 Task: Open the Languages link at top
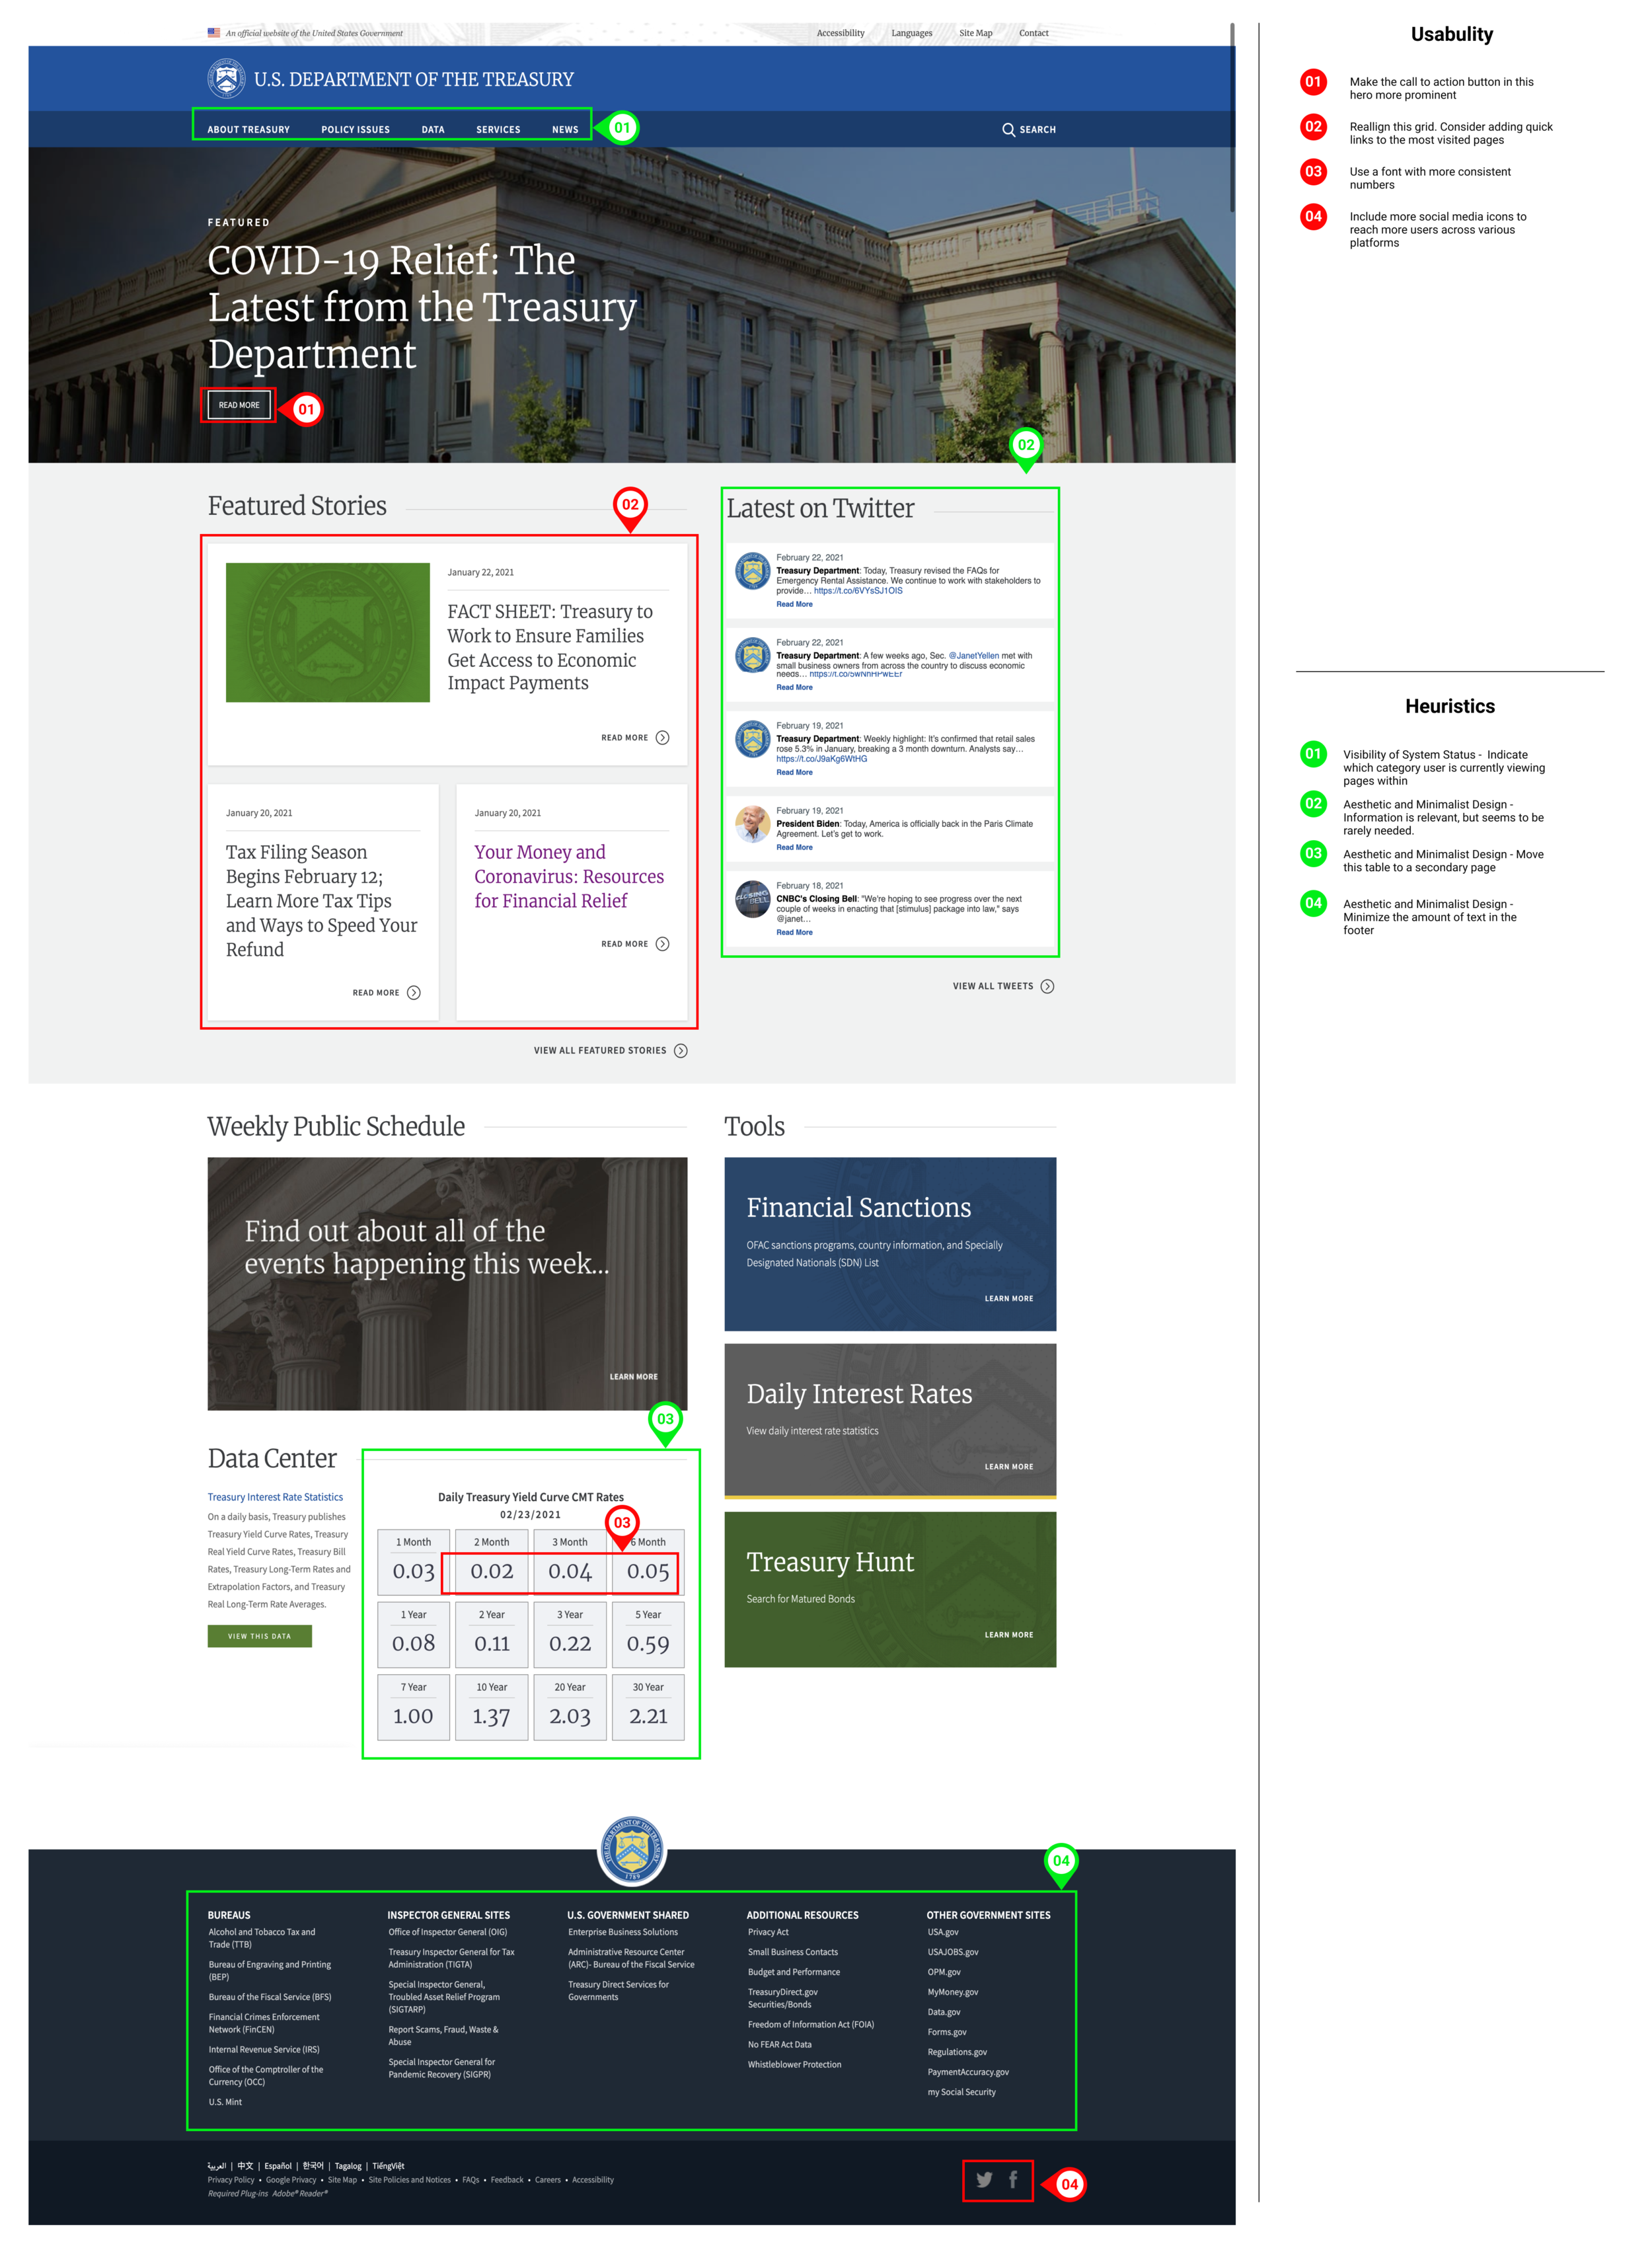(911, 33)
